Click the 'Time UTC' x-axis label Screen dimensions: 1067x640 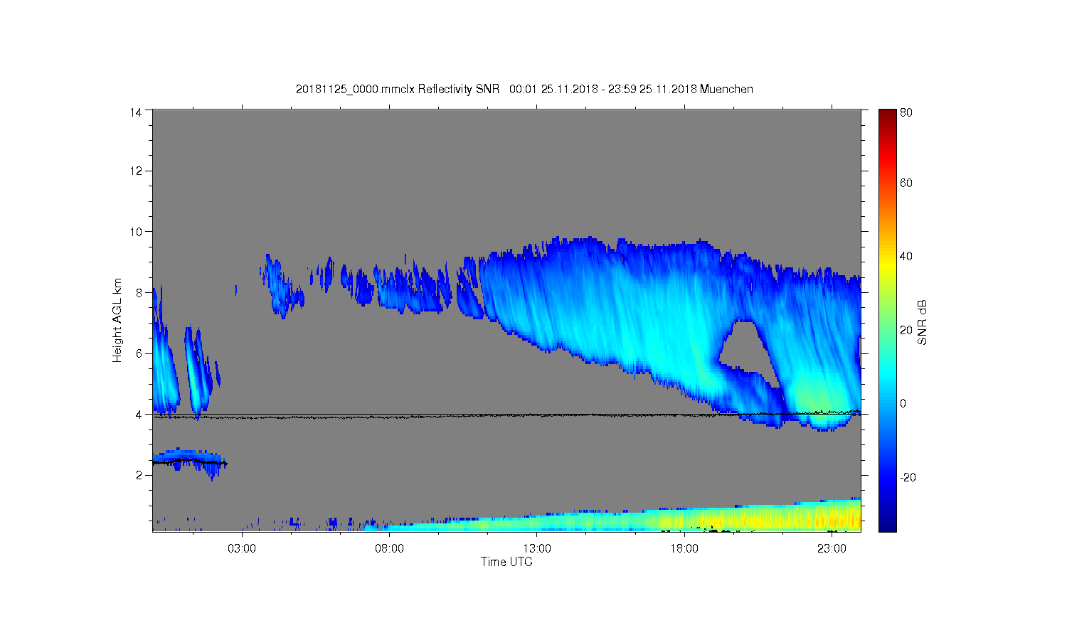tap(506, 562)
